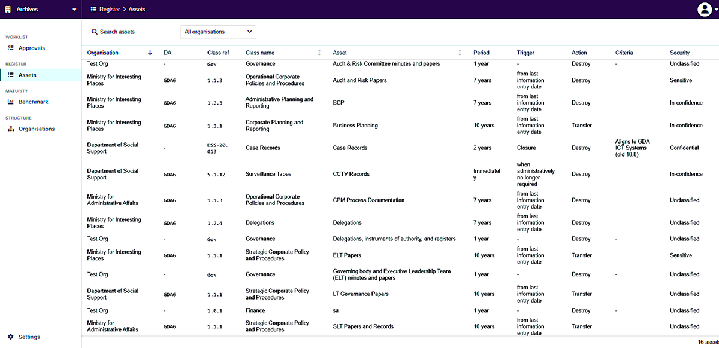This screenshot has width=719, height=348.
Task: Click class ref DSS-20.013
Action: [218, 148]
